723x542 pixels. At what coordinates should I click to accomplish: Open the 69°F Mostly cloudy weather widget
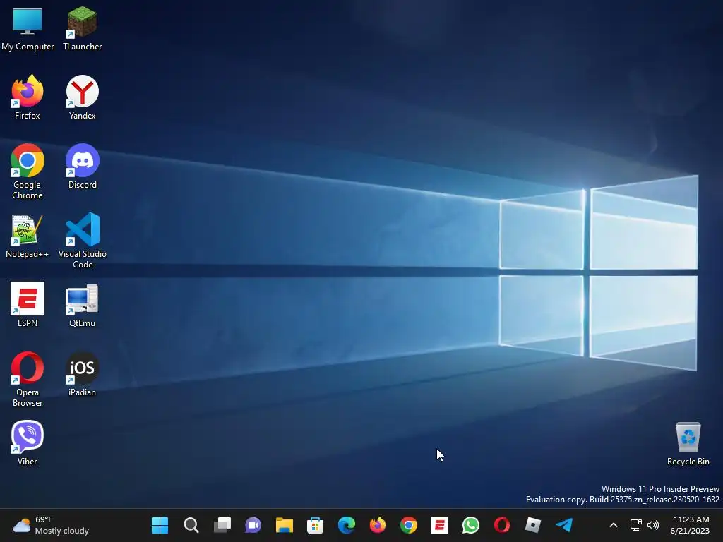click(x=51, y=525)
